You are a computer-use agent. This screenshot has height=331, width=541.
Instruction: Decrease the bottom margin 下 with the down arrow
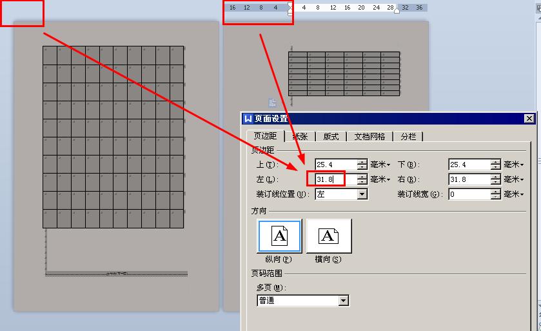click(x=495, y=167)
